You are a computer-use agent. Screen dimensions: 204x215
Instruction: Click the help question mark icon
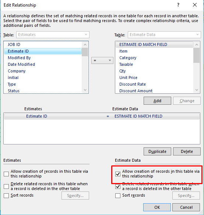pyautogui.click(x=178, y=5)
